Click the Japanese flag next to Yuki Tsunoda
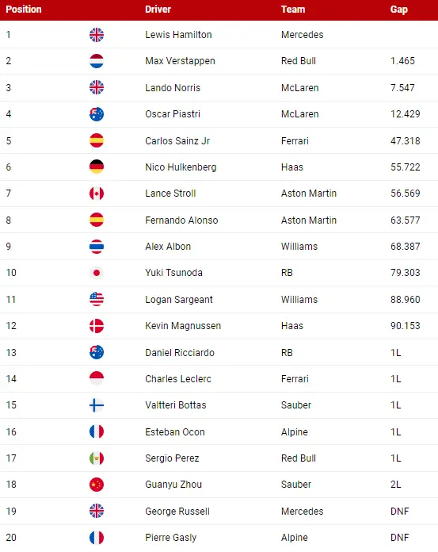Viewport: 438px width, 552px height. pos(97,273)
